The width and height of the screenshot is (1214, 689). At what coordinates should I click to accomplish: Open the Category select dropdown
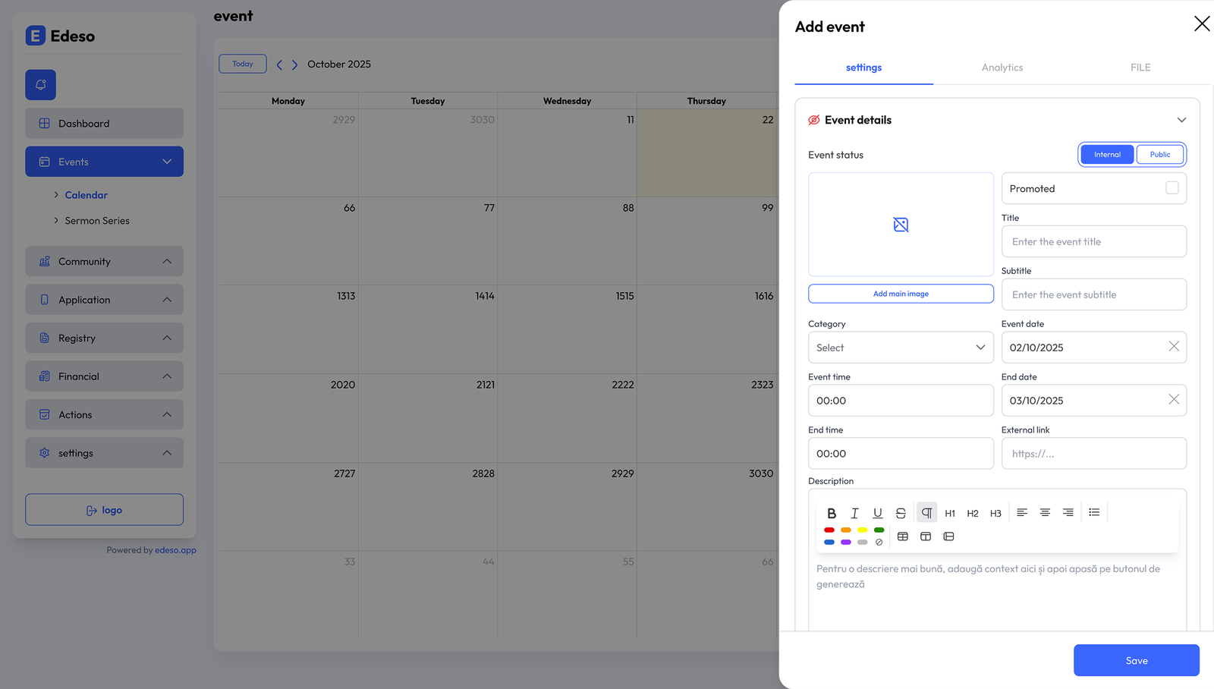click(901, 348)
